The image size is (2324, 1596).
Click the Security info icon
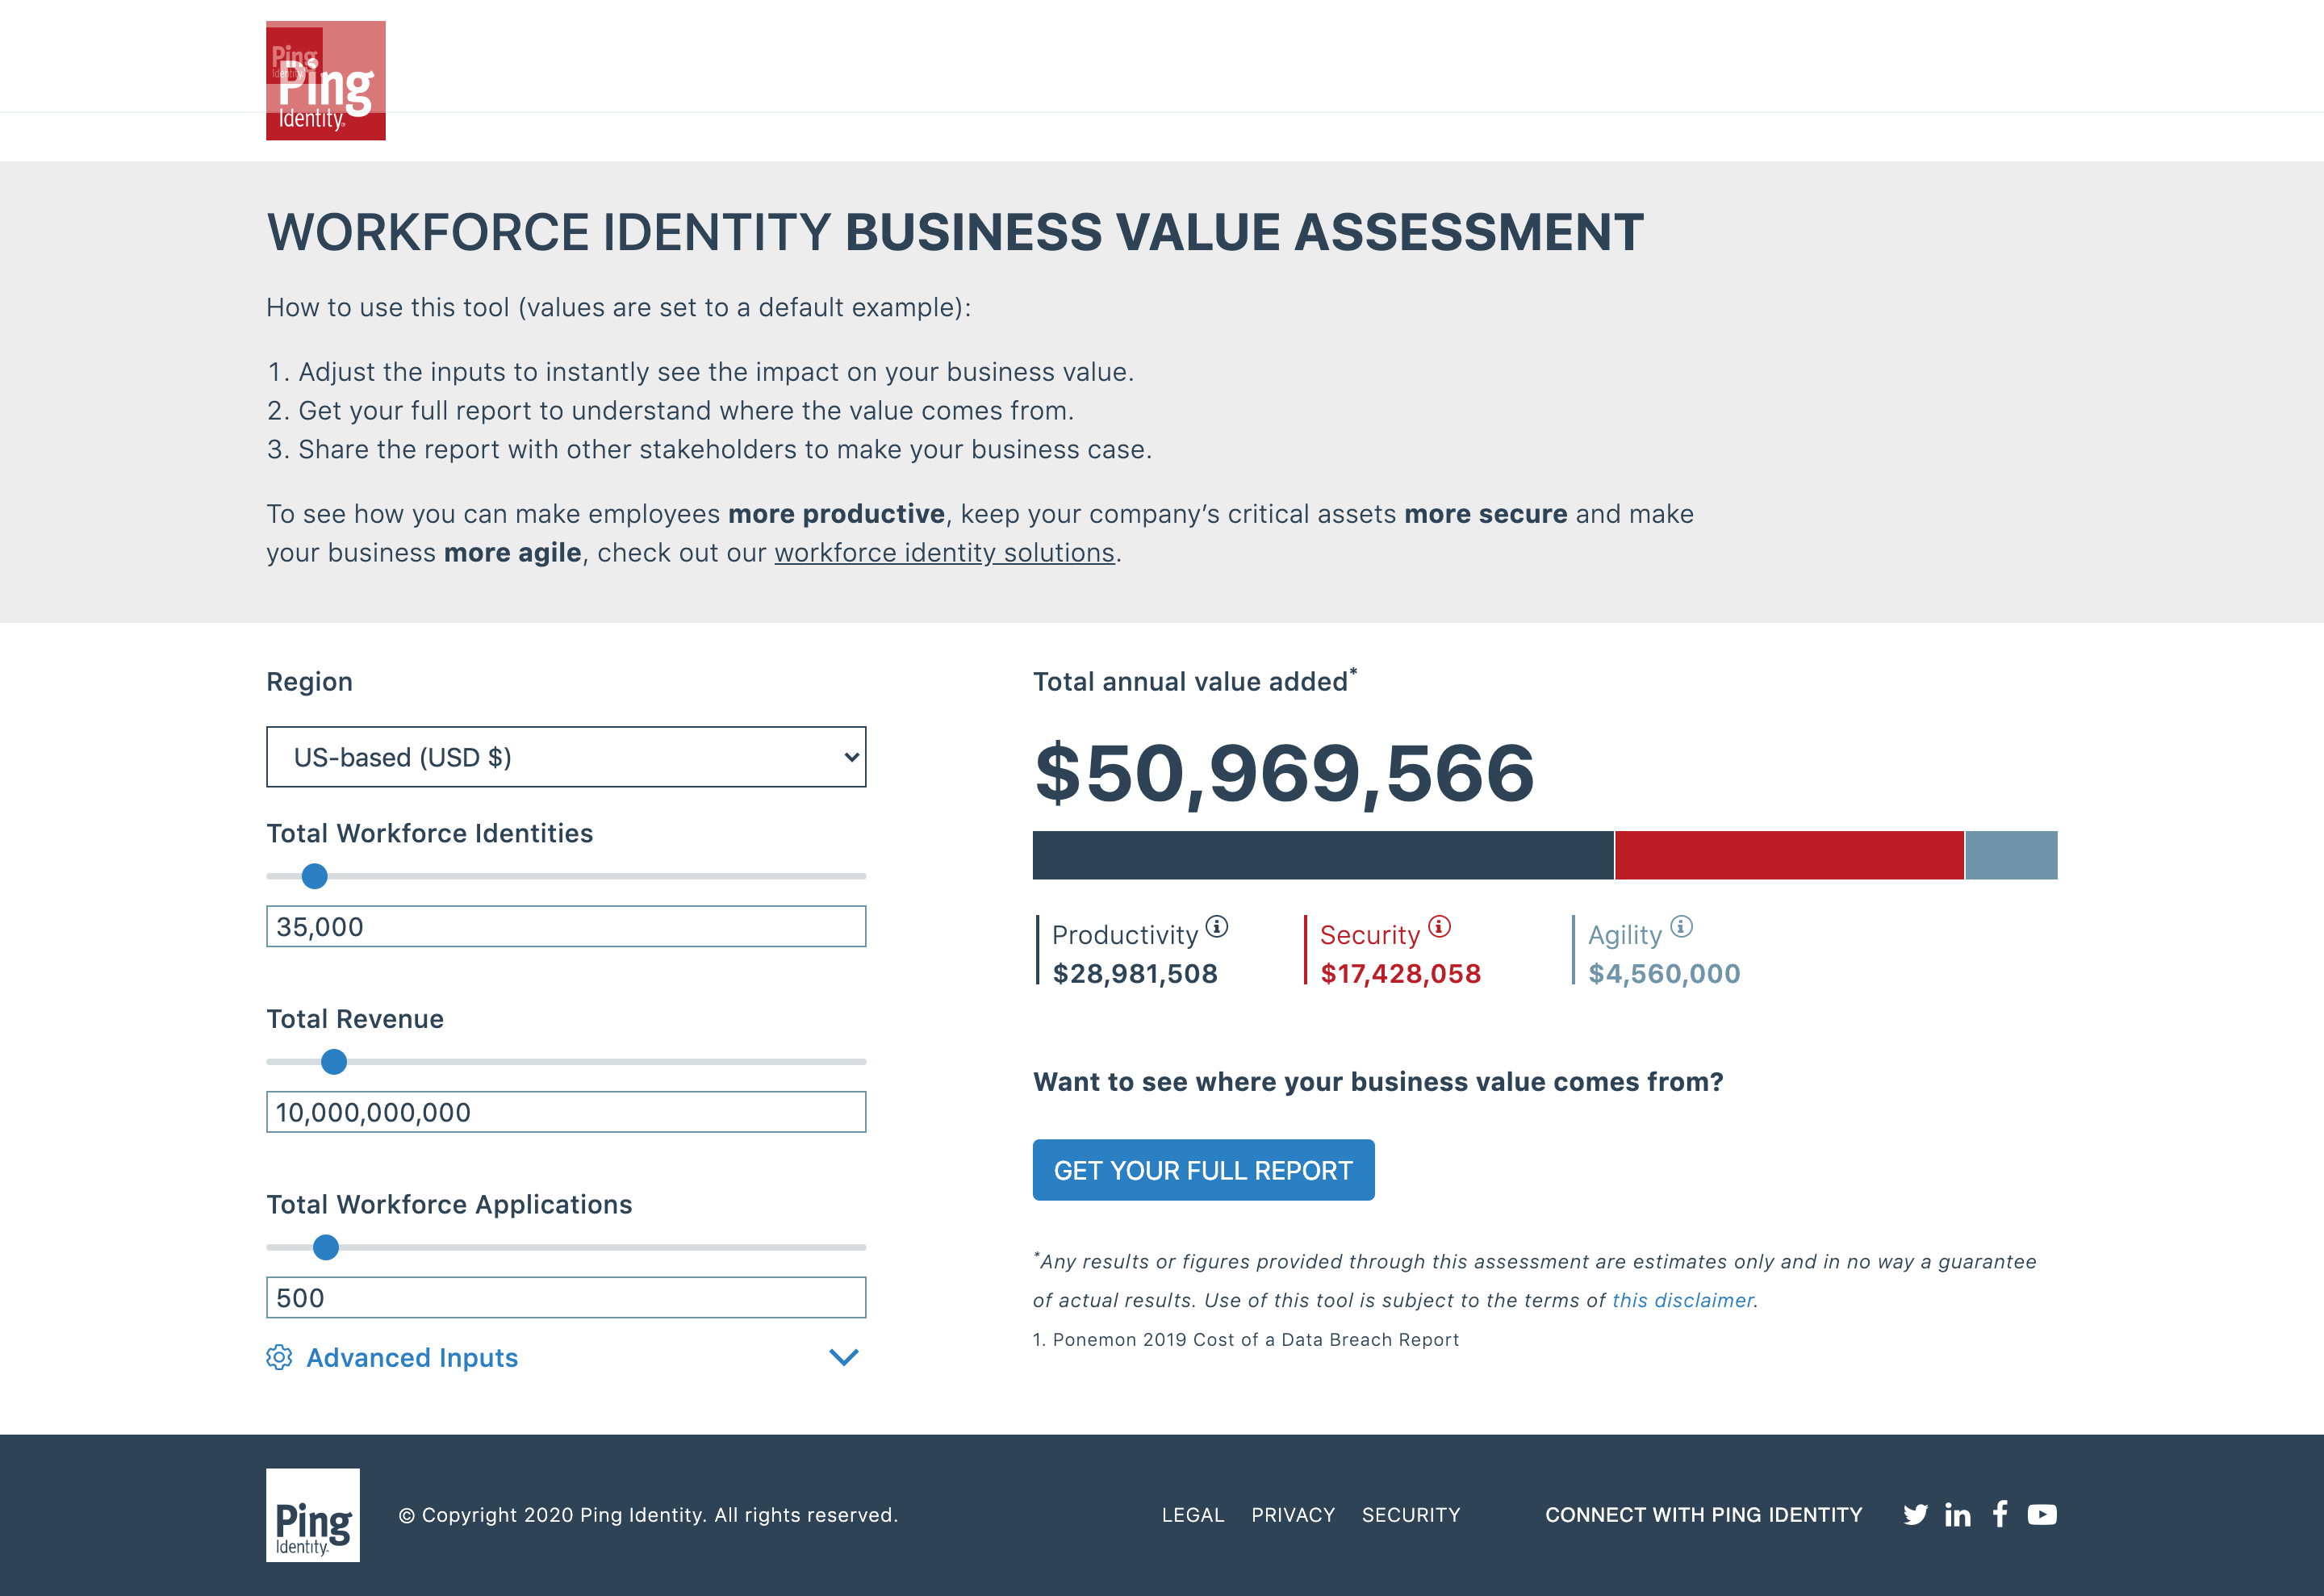coord(1438,926)
